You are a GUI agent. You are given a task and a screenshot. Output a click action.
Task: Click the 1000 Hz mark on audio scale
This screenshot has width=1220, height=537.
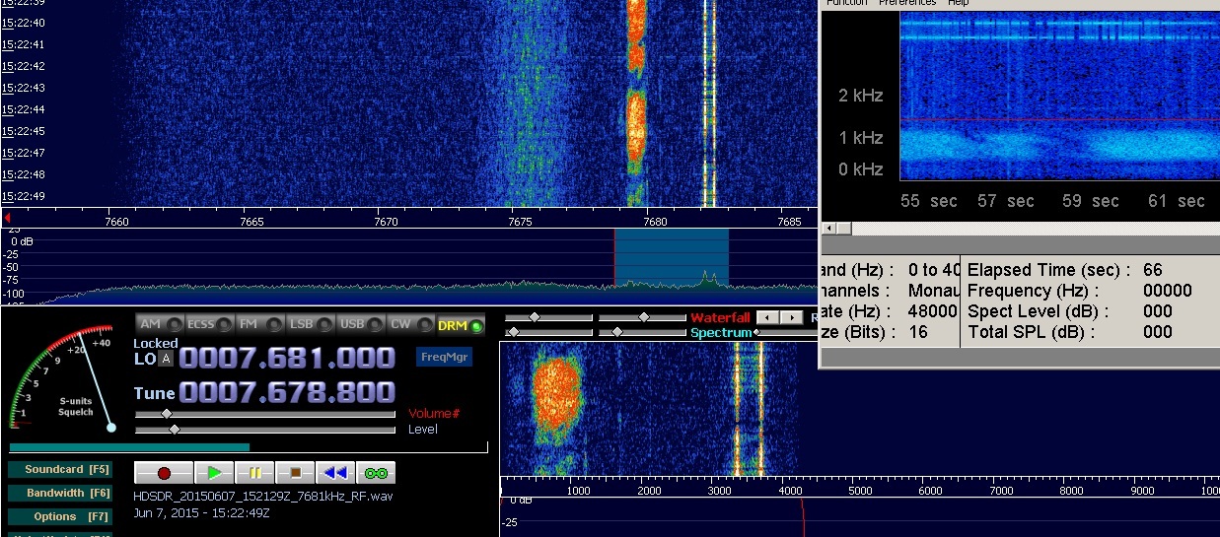(578, 491)
